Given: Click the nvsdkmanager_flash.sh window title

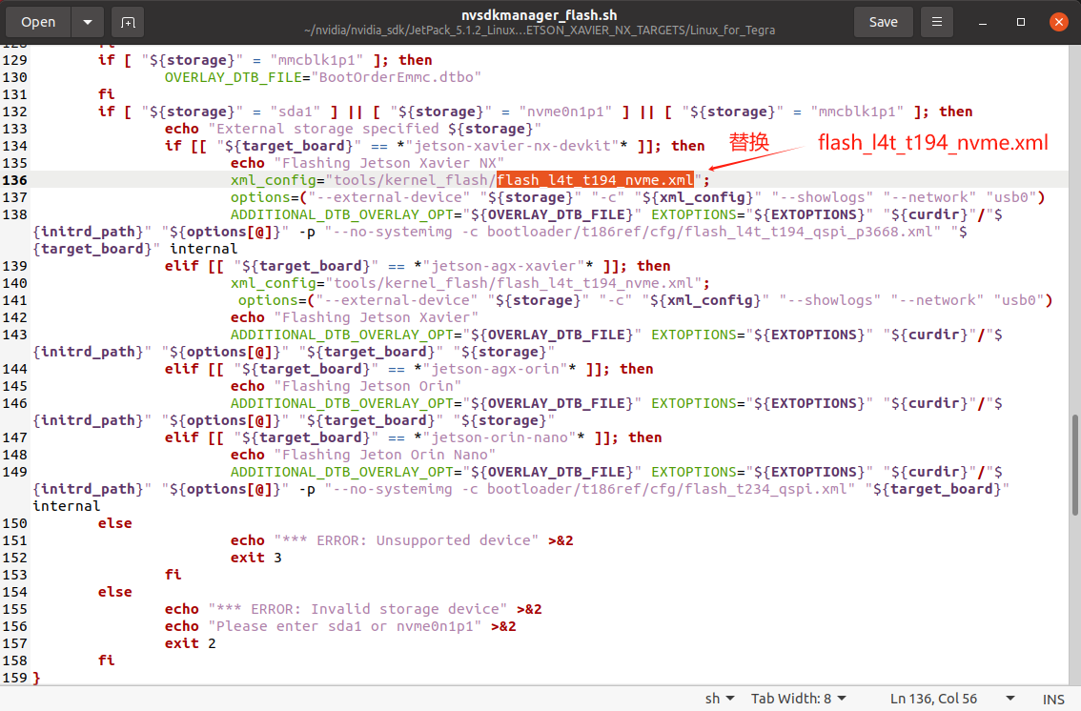Looking at the screenshot, I should [540, 15].
